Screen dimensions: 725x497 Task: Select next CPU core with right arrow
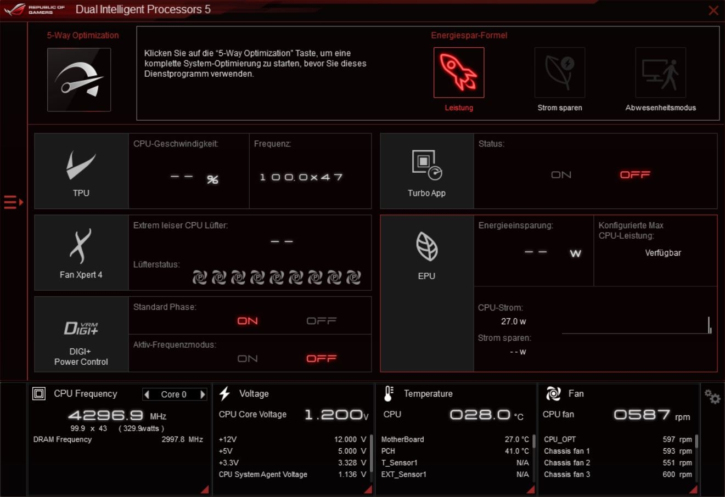(203, 394)
